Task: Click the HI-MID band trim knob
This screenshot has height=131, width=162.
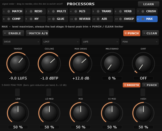Action: [112, 113]
